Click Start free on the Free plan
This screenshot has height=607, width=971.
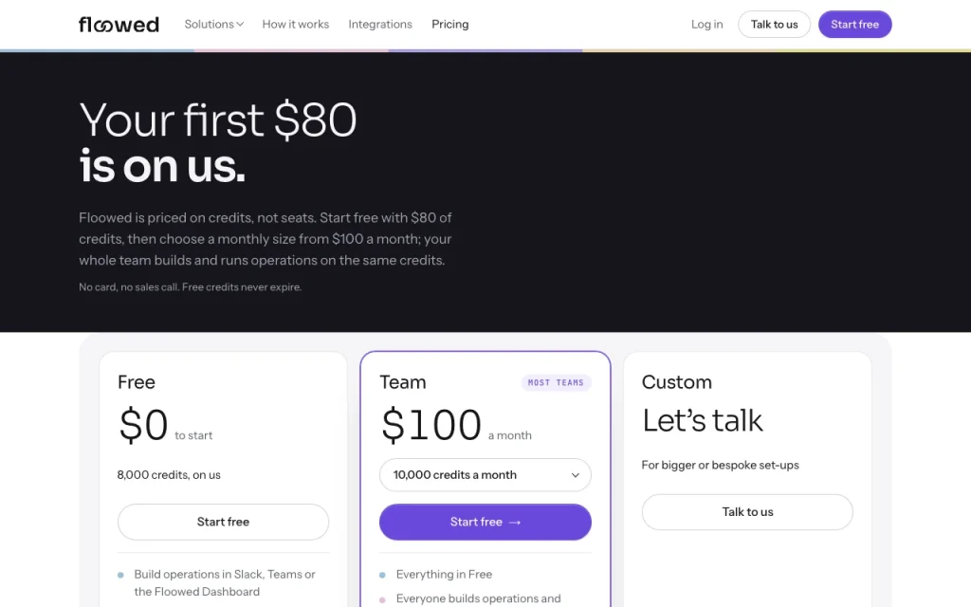click(x=223, y=522)
